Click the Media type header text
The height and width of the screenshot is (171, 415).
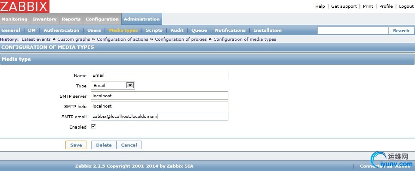pos(16,60)
